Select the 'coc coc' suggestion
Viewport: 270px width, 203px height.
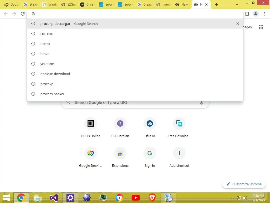[x=135, y=34]
